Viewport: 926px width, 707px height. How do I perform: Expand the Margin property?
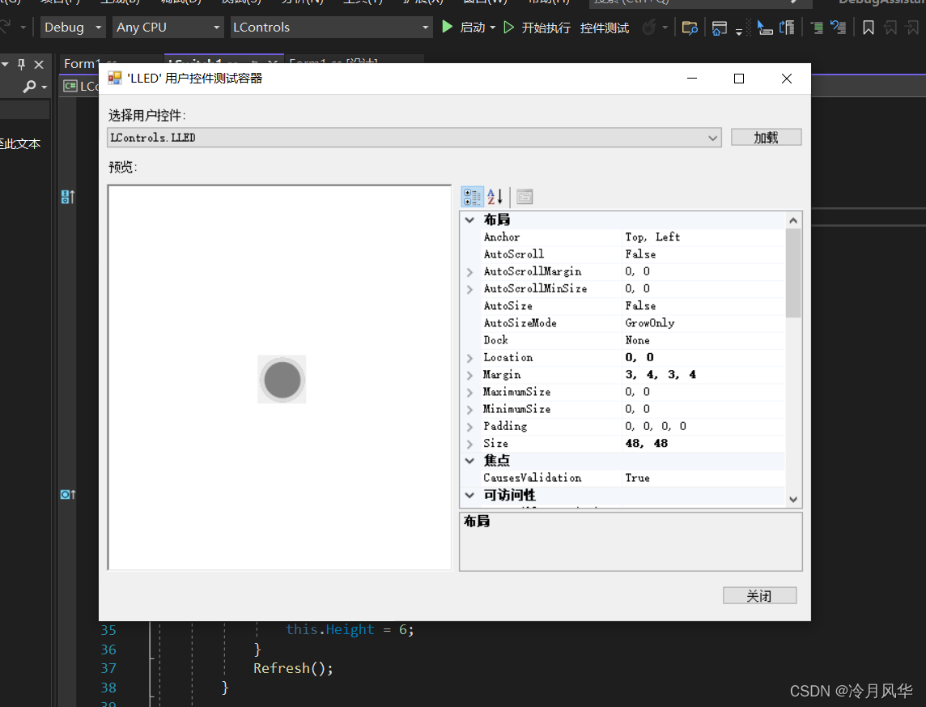470,375
